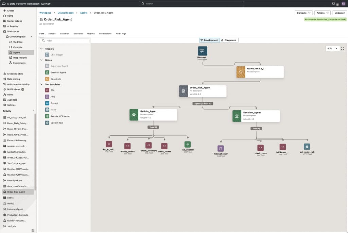The image size is (348, 233).
Task: Go to Workspace breadcrumb link
Action: 45,13
